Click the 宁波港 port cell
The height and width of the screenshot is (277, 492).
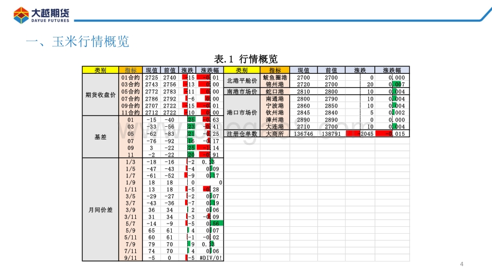(x=275, y=106)
